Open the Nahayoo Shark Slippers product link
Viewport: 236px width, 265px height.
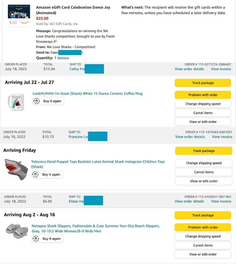click(96, 226)
